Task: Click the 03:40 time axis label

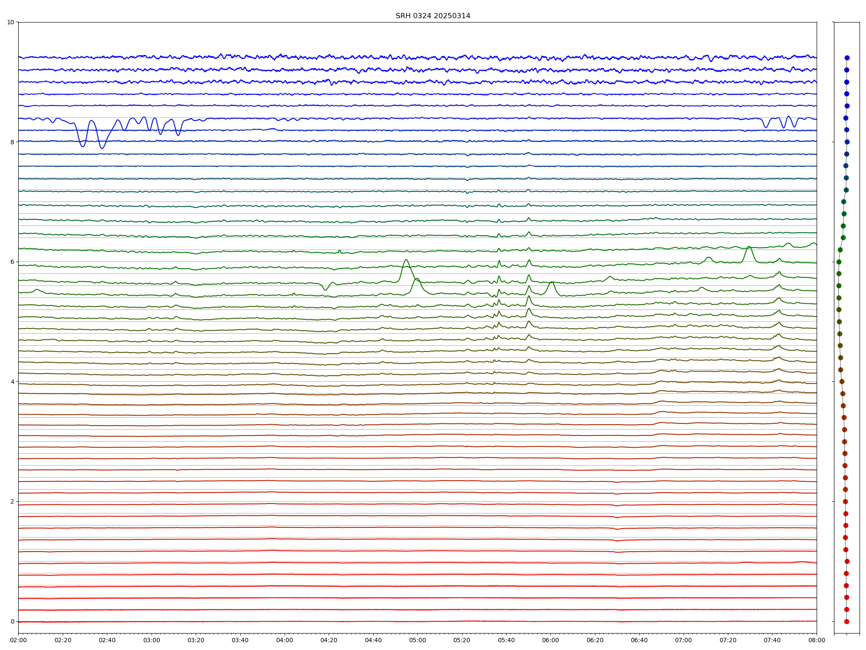Action: coord(240,640)
